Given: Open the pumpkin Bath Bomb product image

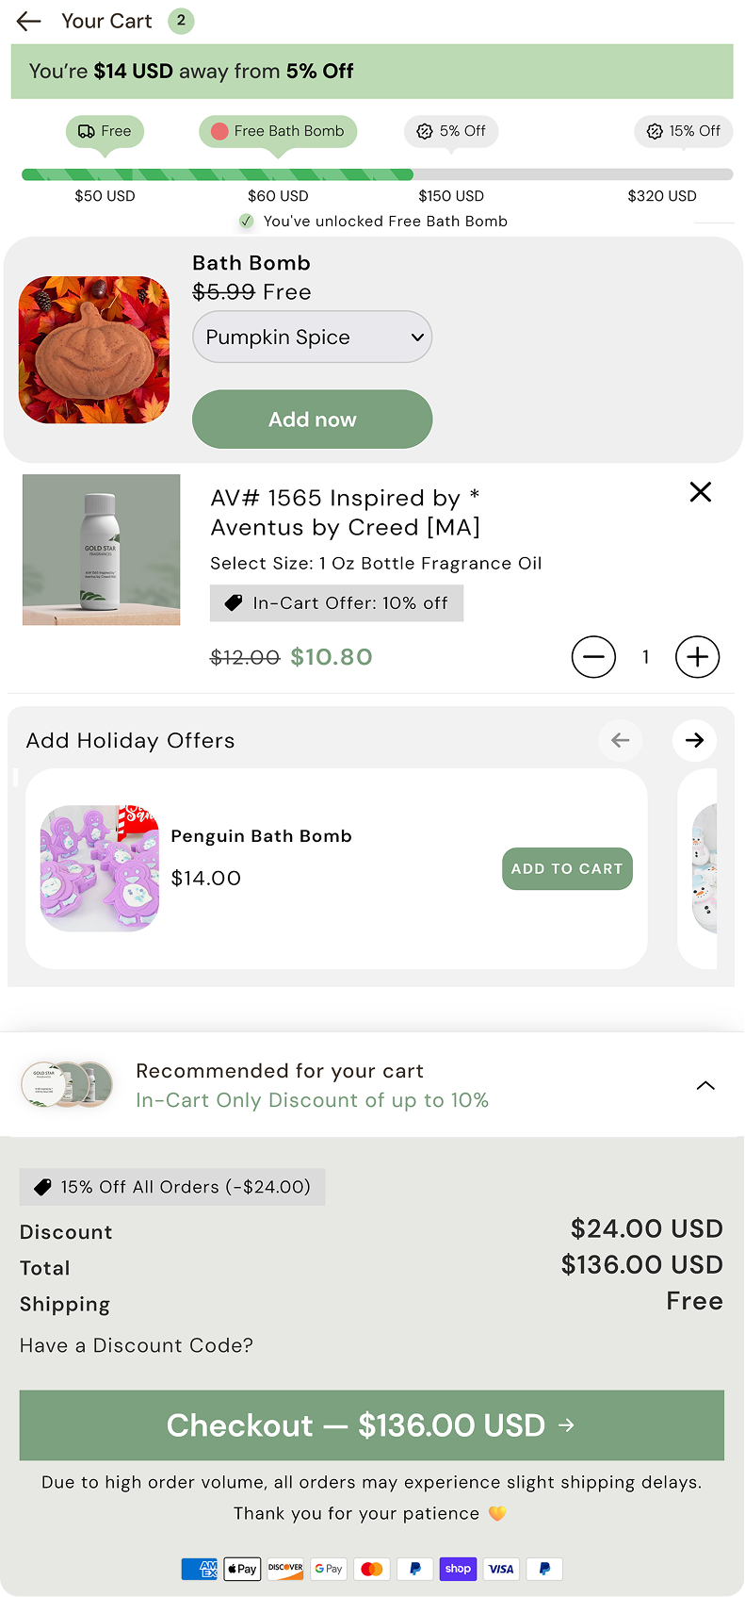Looking at the screenshot, I should (94, 350).
